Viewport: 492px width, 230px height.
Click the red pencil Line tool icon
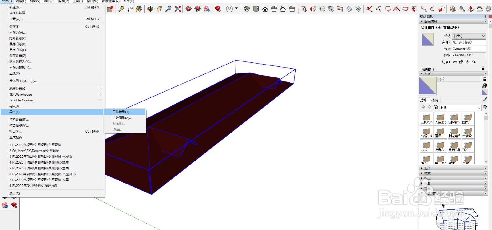pos(304,9)
